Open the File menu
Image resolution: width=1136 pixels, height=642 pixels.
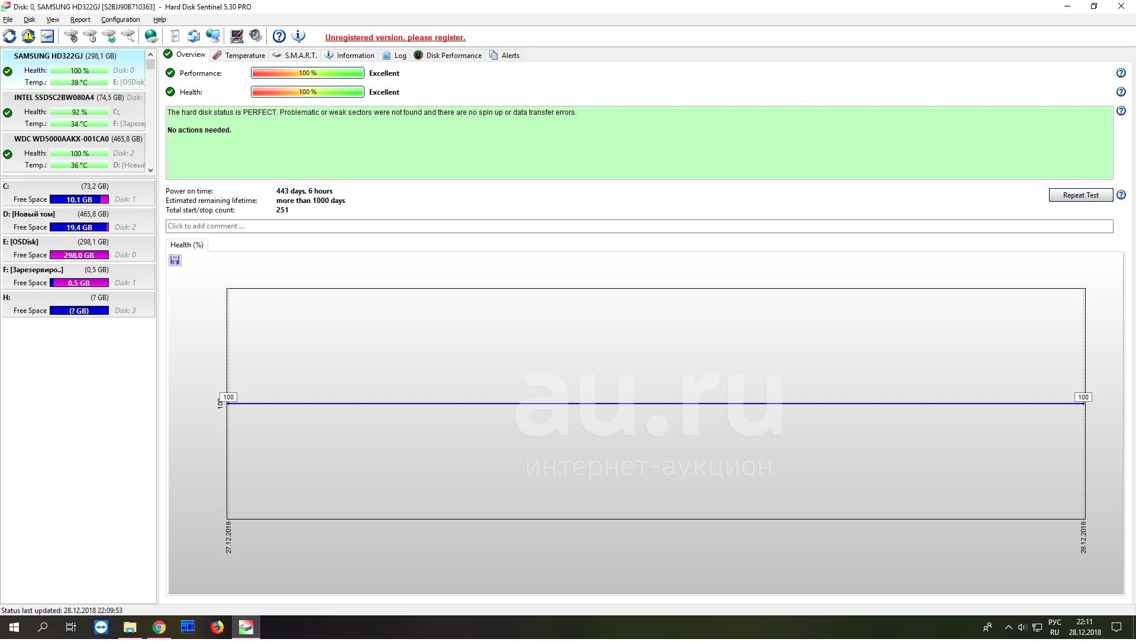click(x=8, y=20)
